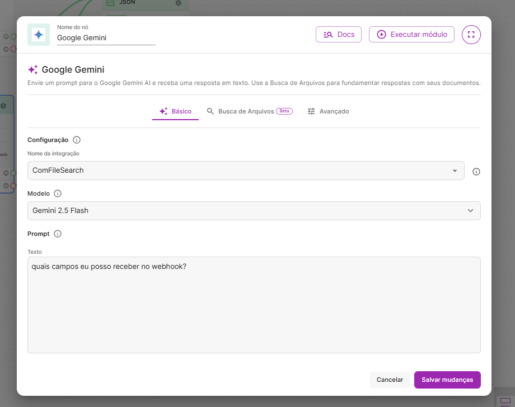The height and width of the screenshot is (407, 515).
Task: Click the gear icon on JSON node
Action: 178,3
